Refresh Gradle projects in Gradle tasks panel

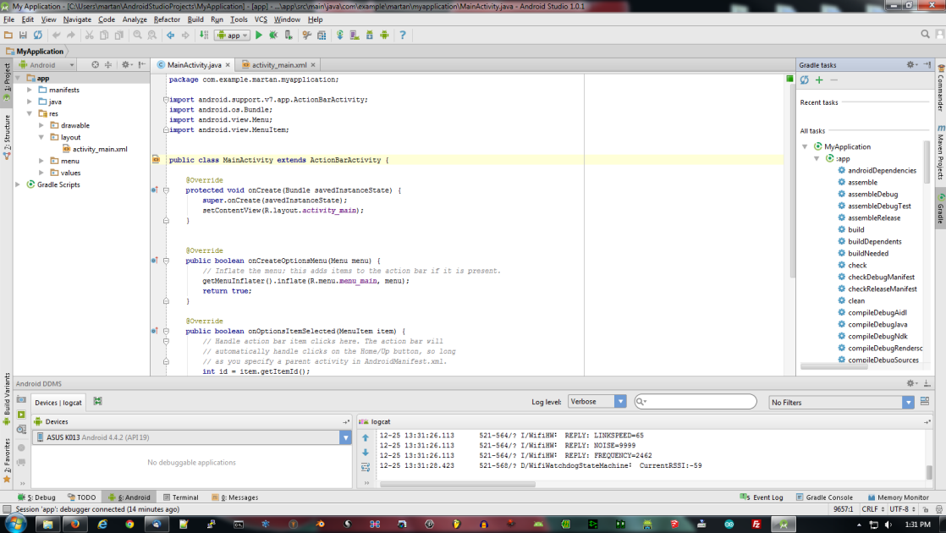coord(805,80)
